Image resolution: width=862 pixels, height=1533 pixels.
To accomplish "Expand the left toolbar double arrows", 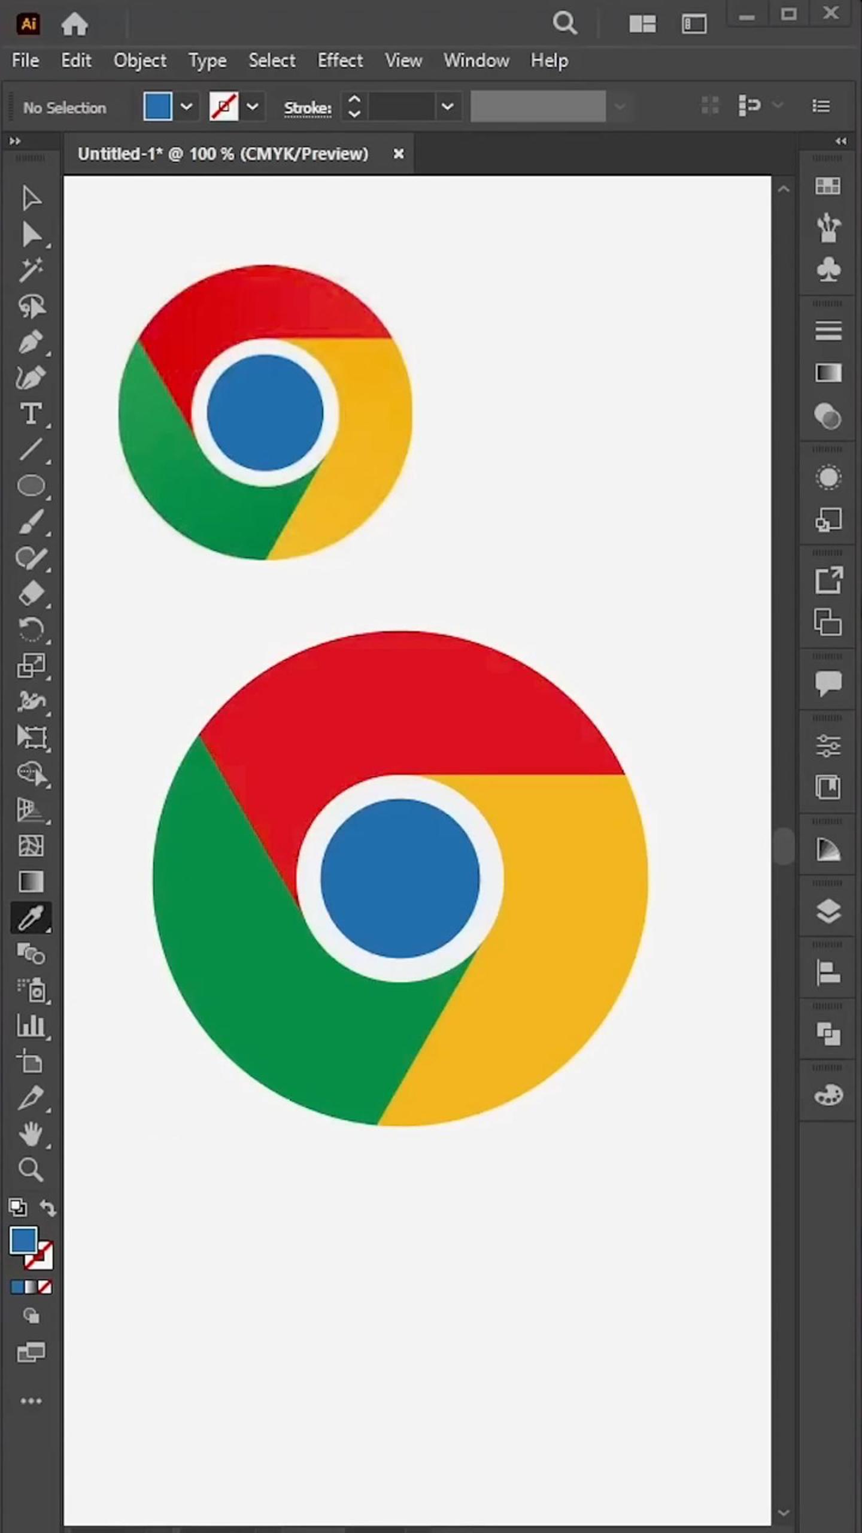I will [15, 141].
